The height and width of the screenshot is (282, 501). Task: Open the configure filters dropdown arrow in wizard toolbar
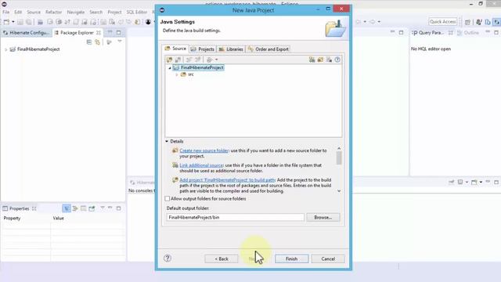point(217,60)
